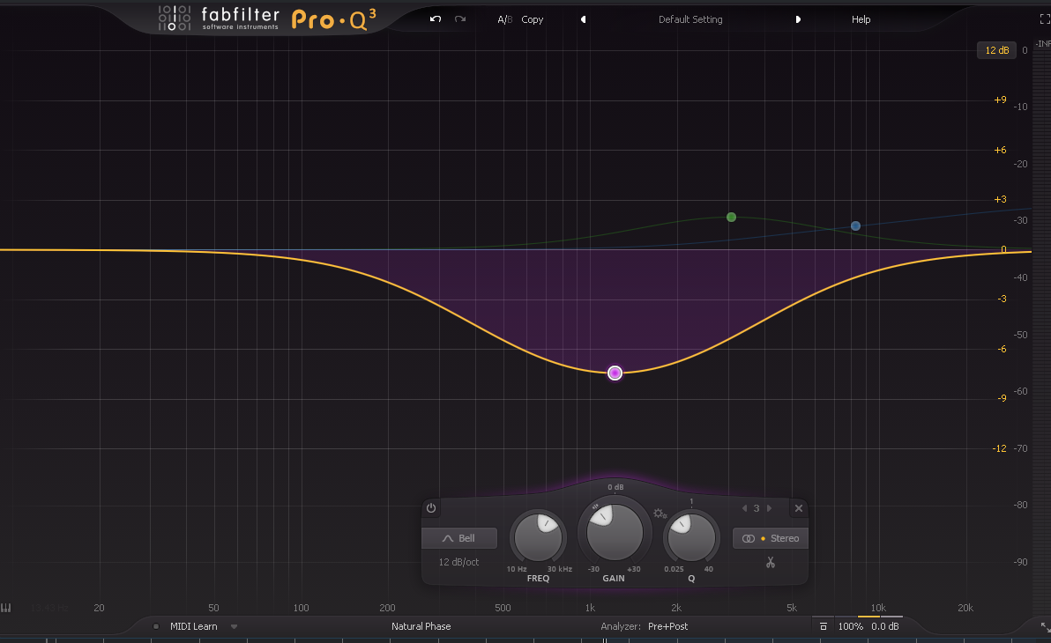Screen dimensions: 1051x643
Task: Toggle the MIDI Learn indicator
Action: [155, 626]
